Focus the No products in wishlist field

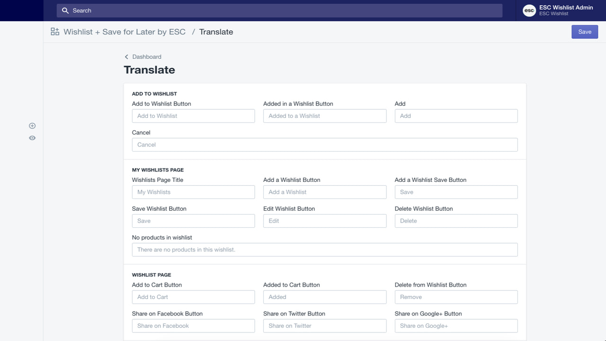click(325, 250)
